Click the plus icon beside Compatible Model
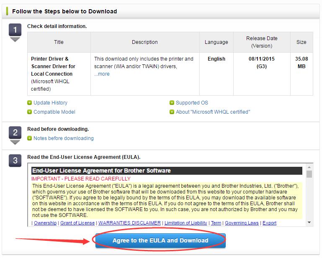The image size is (322, 260). [29, 112]
